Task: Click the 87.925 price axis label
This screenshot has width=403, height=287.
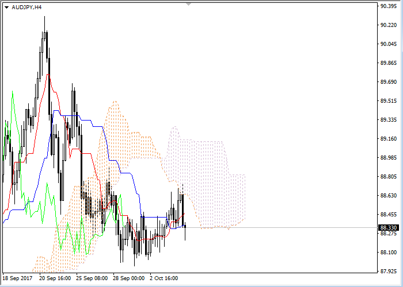Action: [x=389, y=271]
